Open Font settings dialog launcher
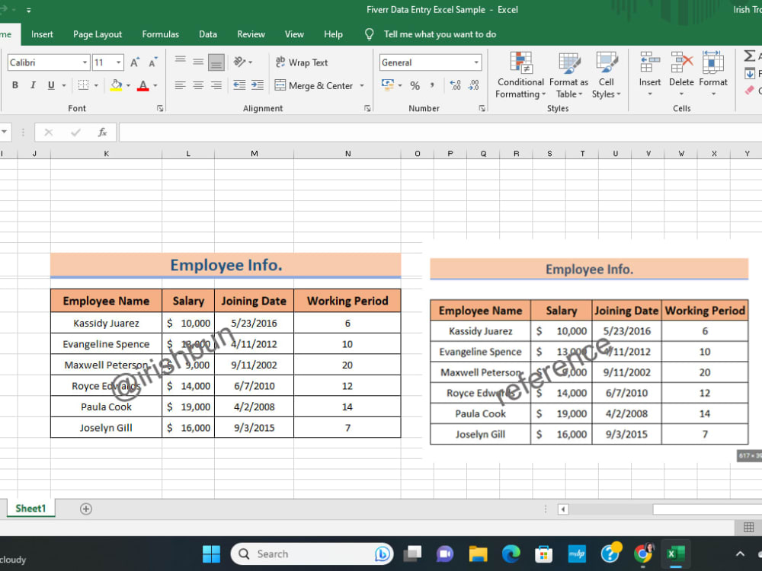This screenshot has width=762, height=571. (160, 109)
